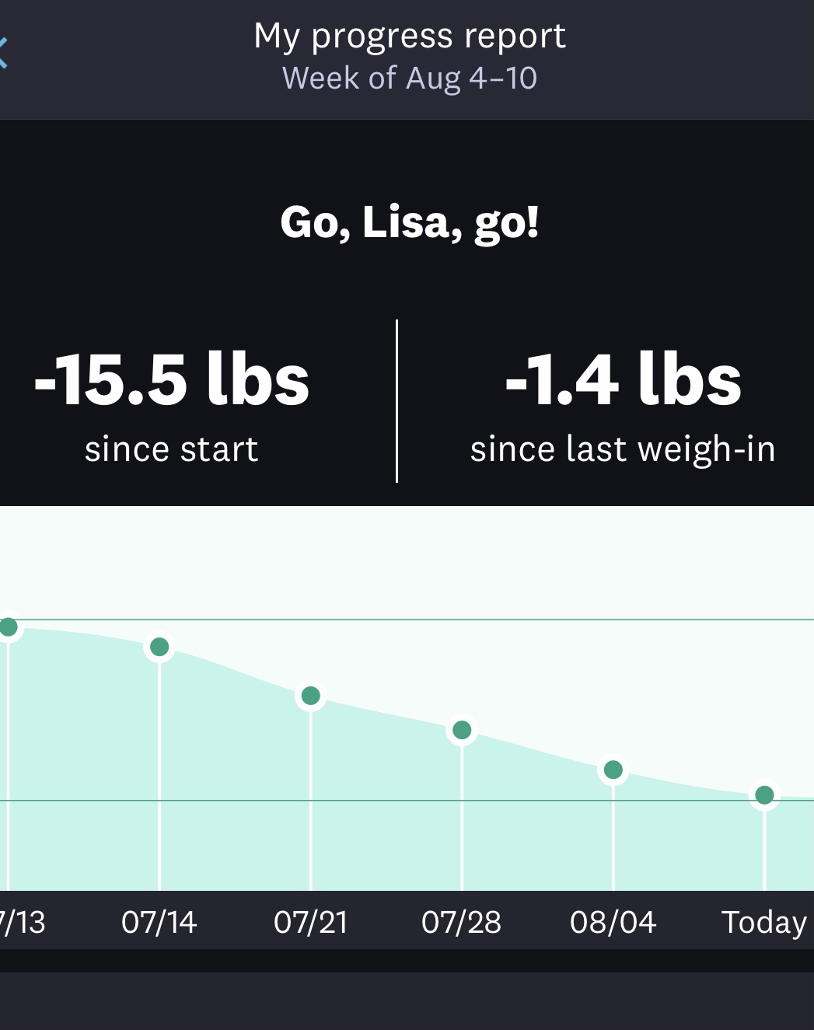The image size is (814, 1030).
Task: Tap the back arrow icon
Action: pyautogui.click(x=4, y=53)
